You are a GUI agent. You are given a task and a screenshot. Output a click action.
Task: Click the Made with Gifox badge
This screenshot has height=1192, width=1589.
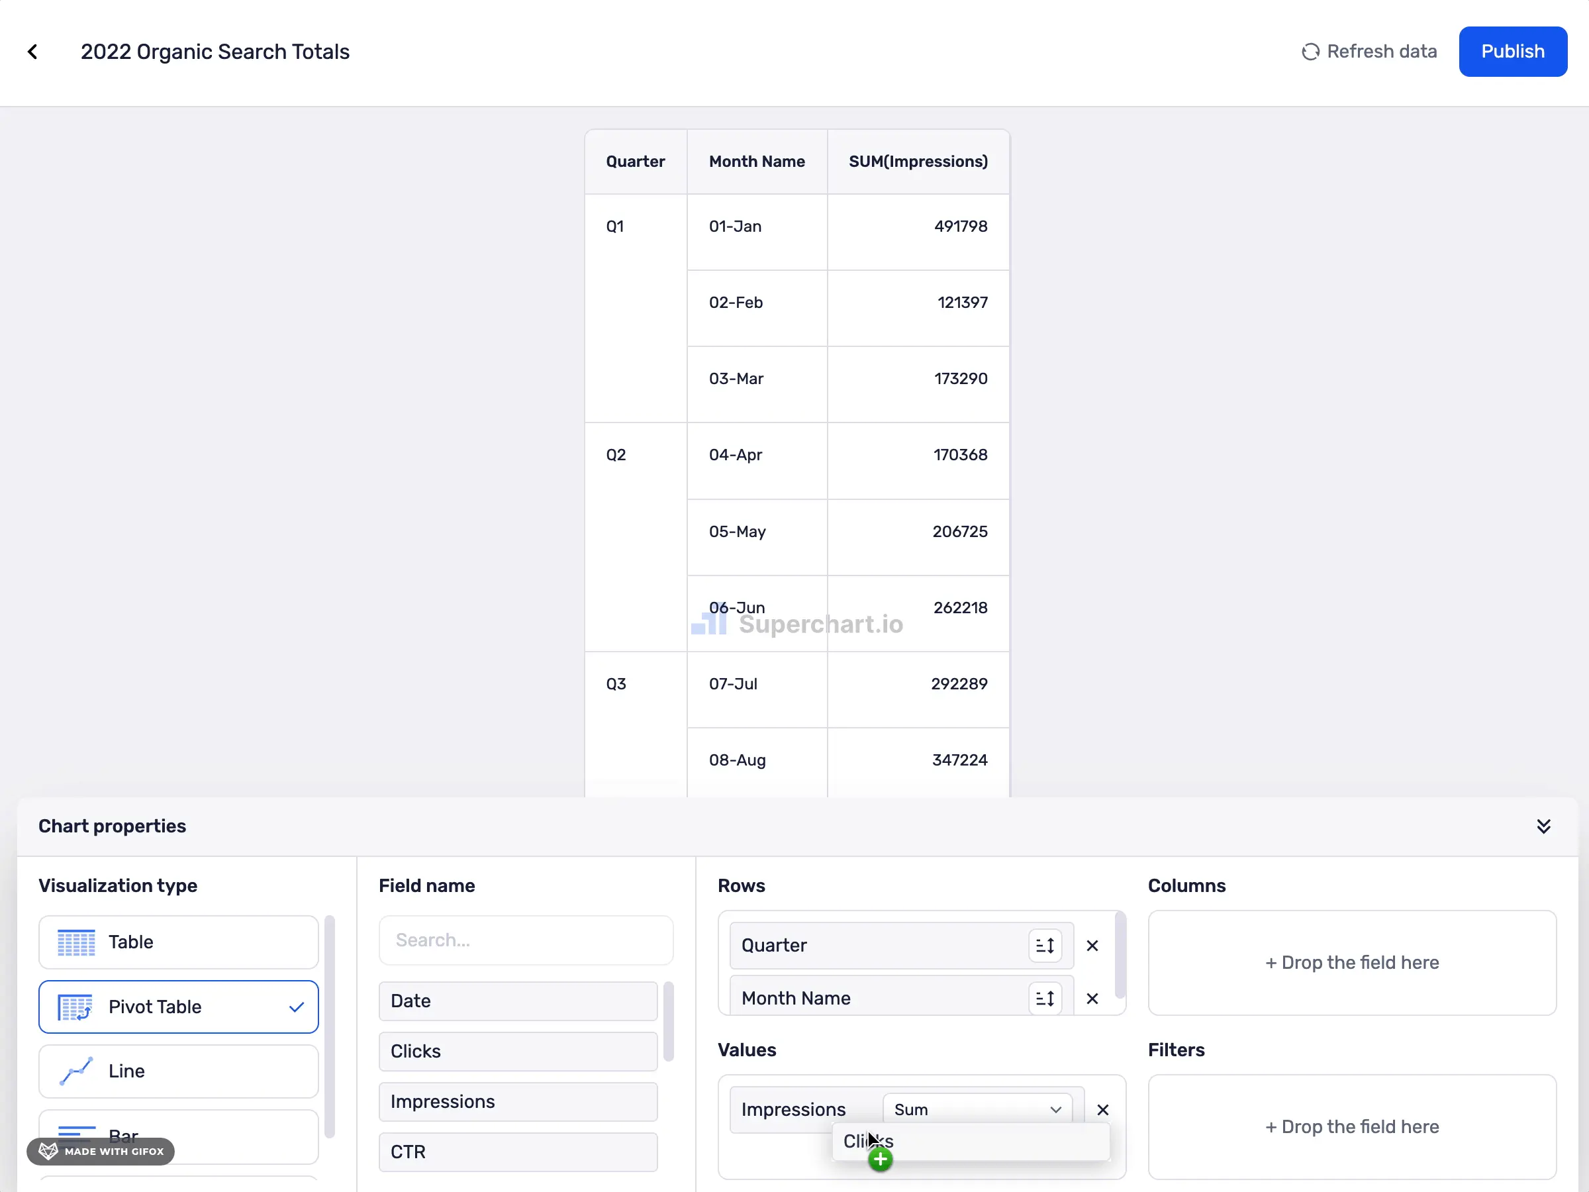pyautogui.click(x=101, y=1151)
